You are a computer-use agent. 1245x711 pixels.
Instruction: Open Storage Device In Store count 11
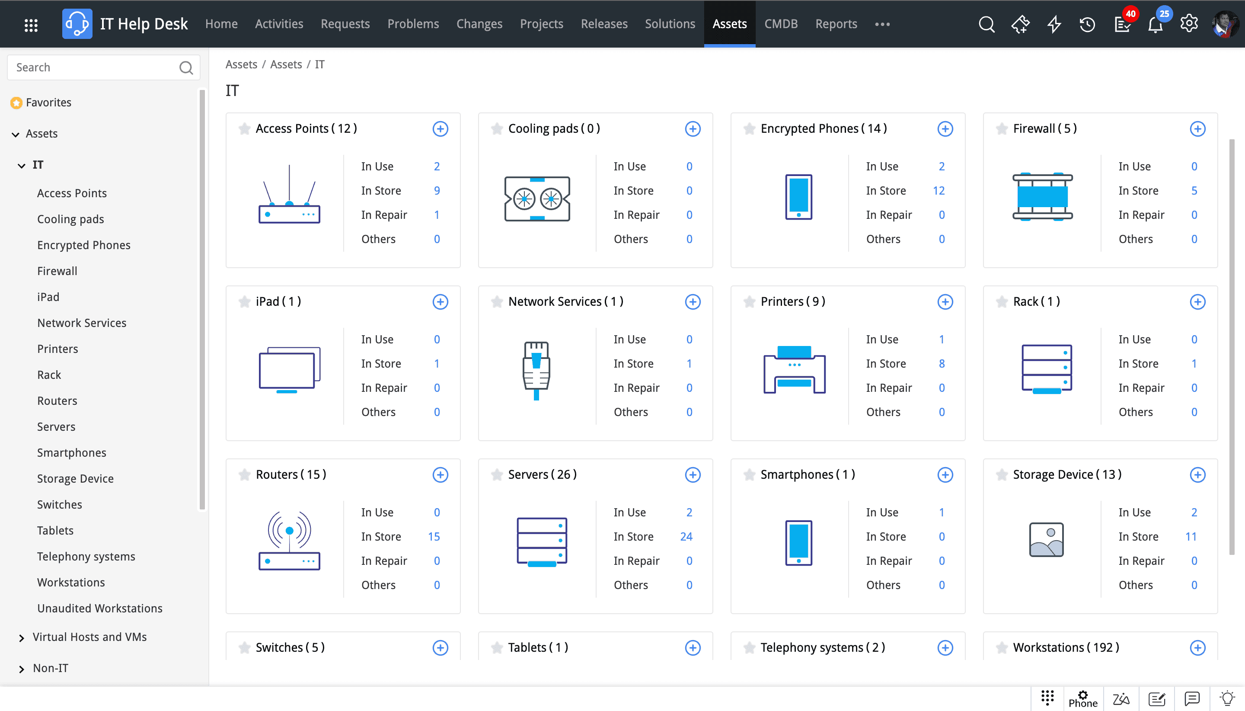pos(1191,537)
